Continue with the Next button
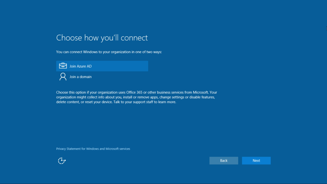The height and width of the screenshot is (184, 327). click(256, 161)
